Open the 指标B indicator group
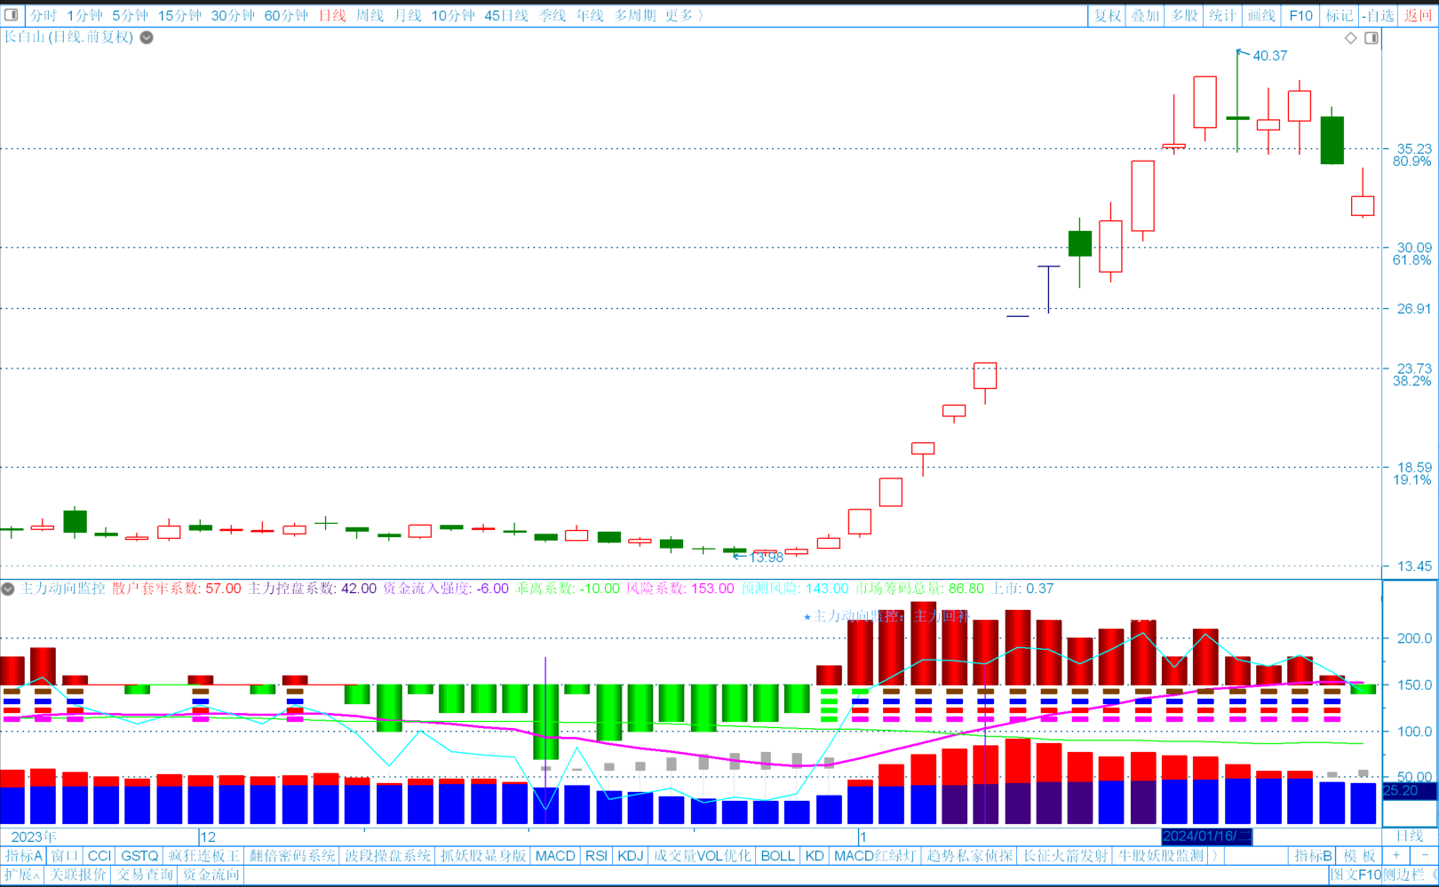1439x887 pixels. coord(1314,856)
